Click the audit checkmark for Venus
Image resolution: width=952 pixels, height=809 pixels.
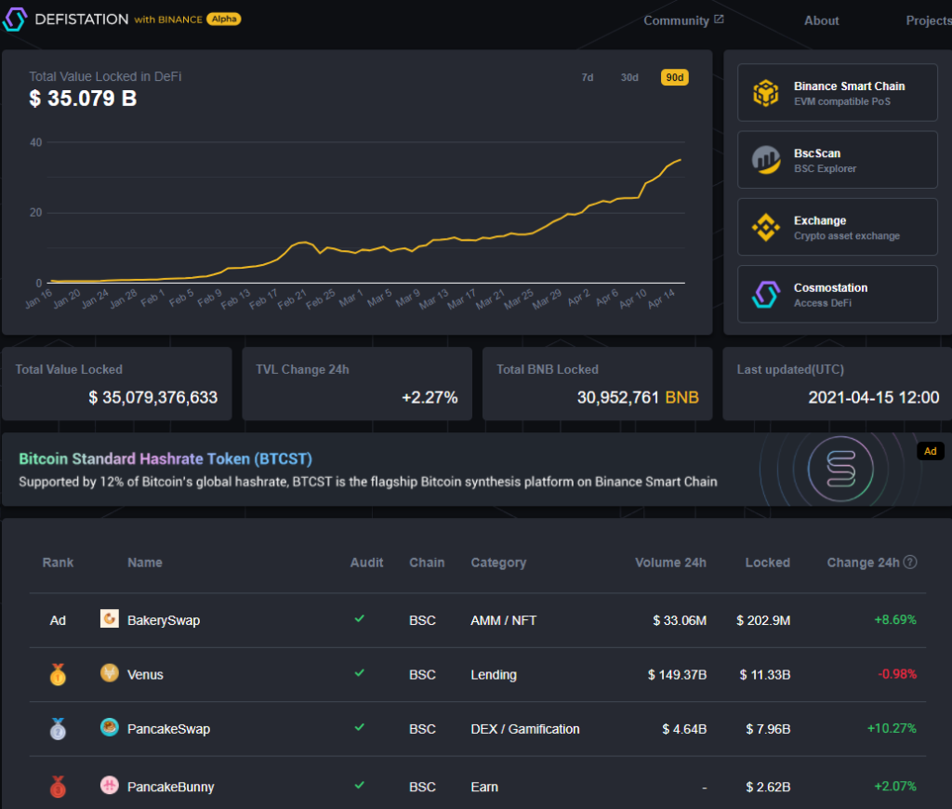[359, 674]
